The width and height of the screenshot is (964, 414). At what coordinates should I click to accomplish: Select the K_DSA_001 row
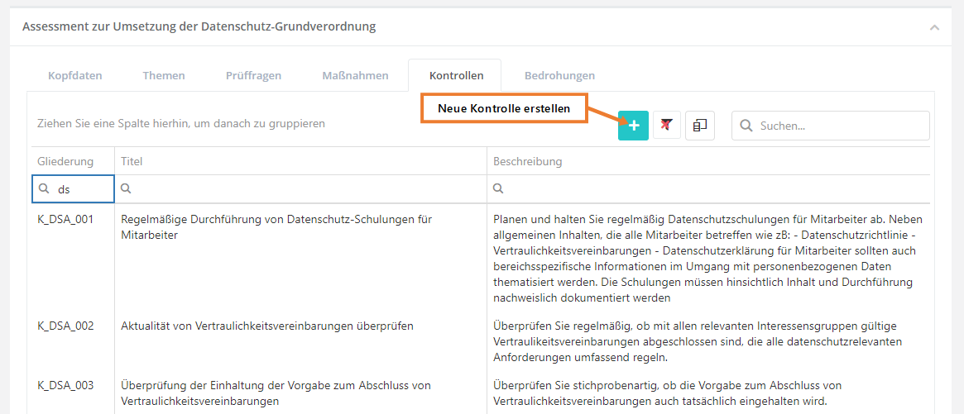pos(65,220)
